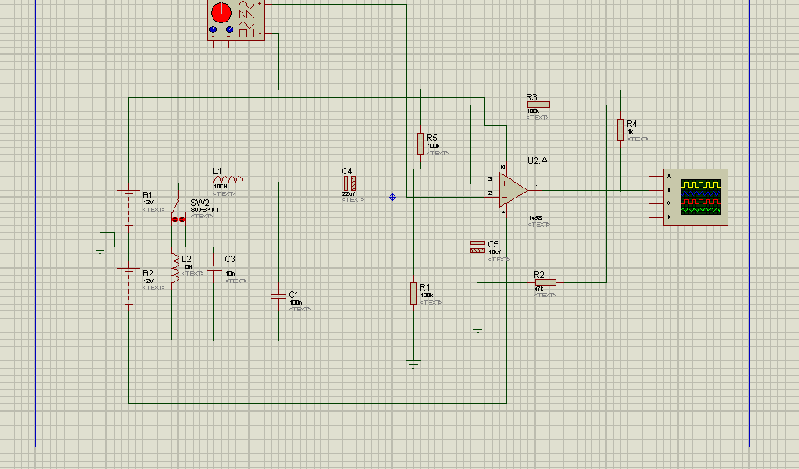Click the 100k value beside R5

434,145
